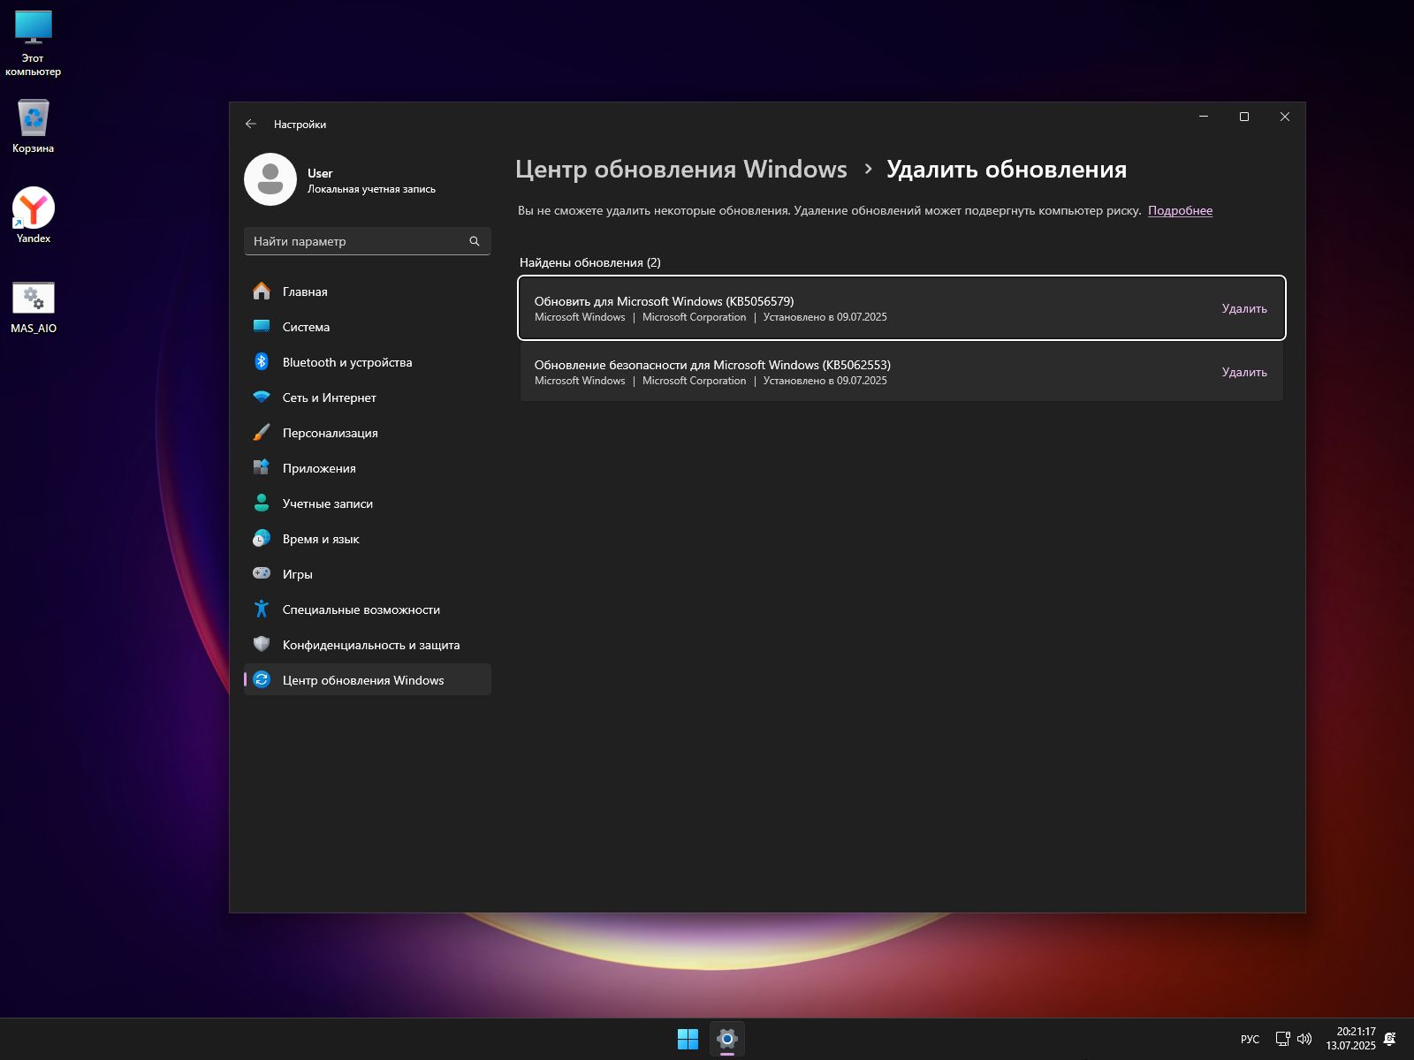
Task: Open Игры settings section
Action: pyautogui.click(x=368, y=573)
